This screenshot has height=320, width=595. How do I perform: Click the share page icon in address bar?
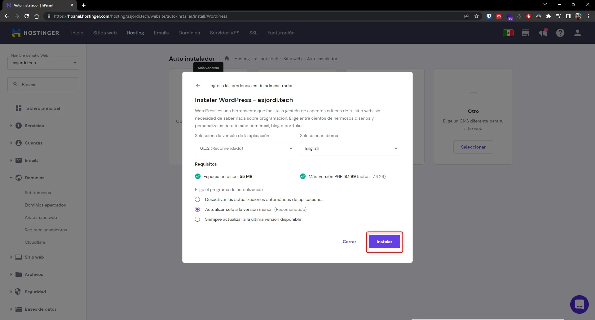[467, 16]
